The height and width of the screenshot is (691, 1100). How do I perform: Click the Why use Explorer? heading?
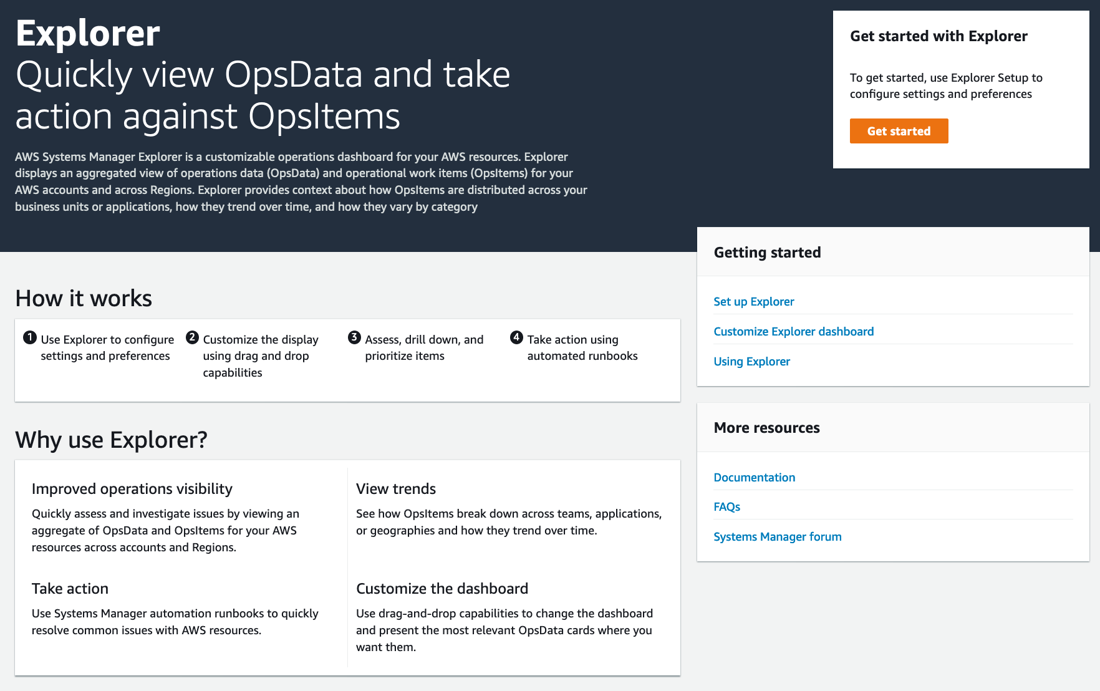coord(111,440)
